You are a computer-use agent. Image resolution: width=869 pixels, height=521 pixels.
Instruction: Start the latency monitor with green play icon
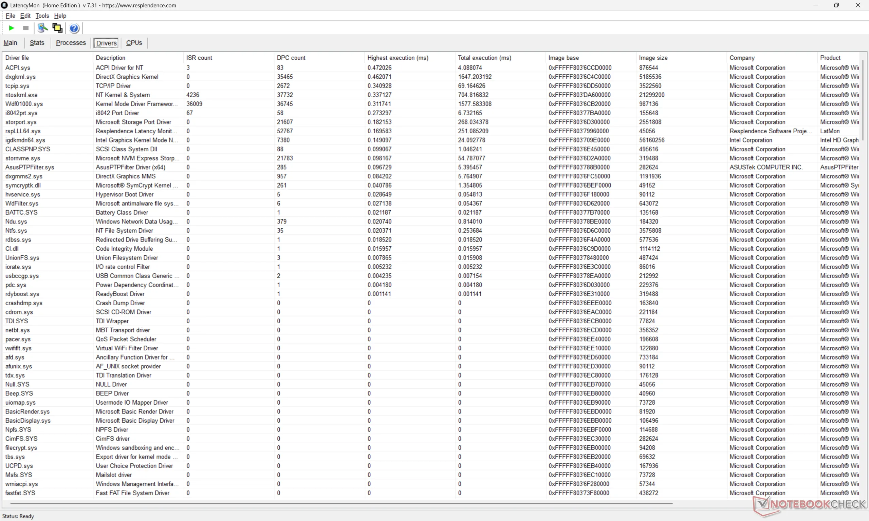coord(11,28)
